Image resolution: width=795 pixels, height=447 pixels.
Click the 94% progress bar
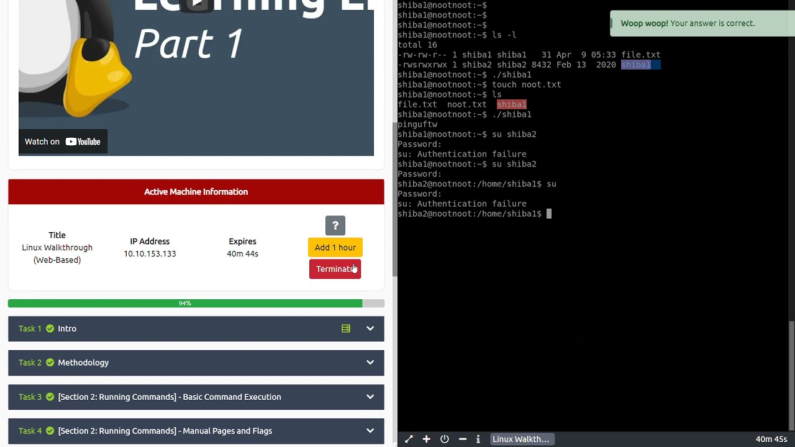pyautogui.click(x=196, y=303)
